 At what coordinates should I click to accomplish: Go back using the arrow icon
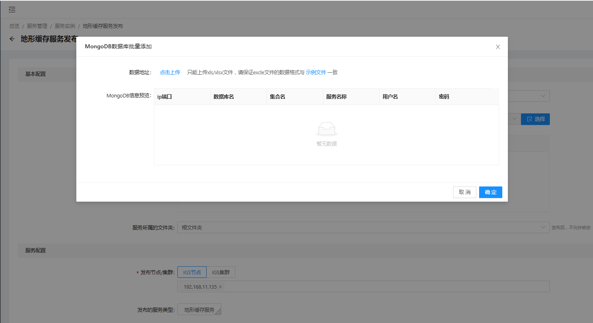coord(12,39)
